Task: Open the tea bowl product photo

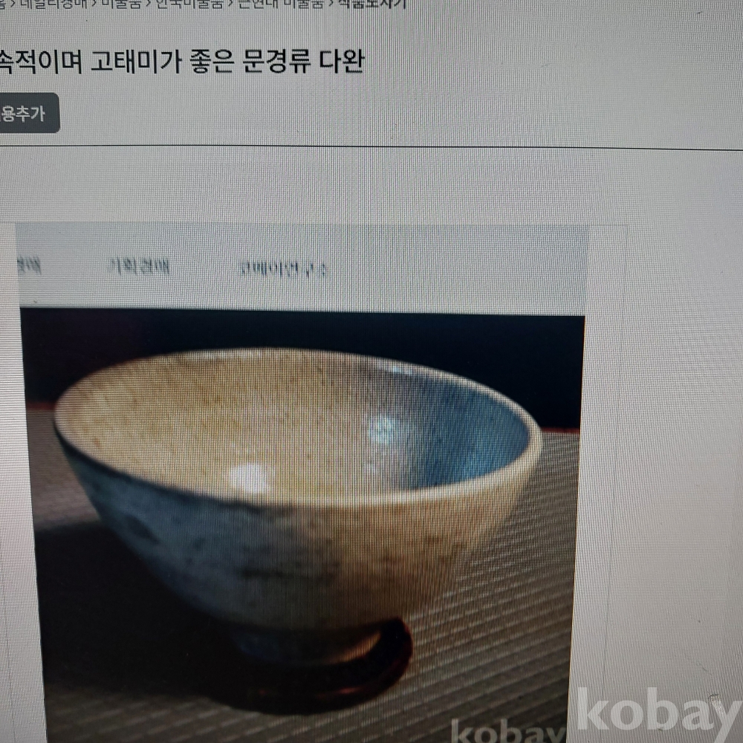Action: tap(303, 526)
